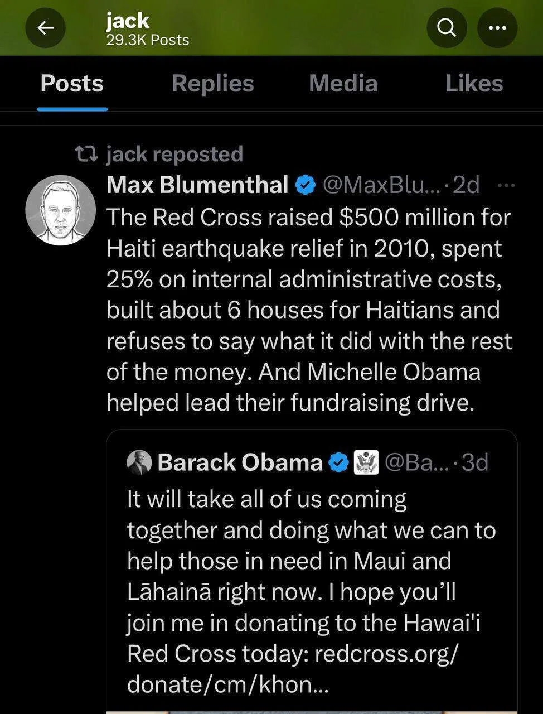
Task: Open Max Blumenthal's profile avatar
Action: pos(60,210)
